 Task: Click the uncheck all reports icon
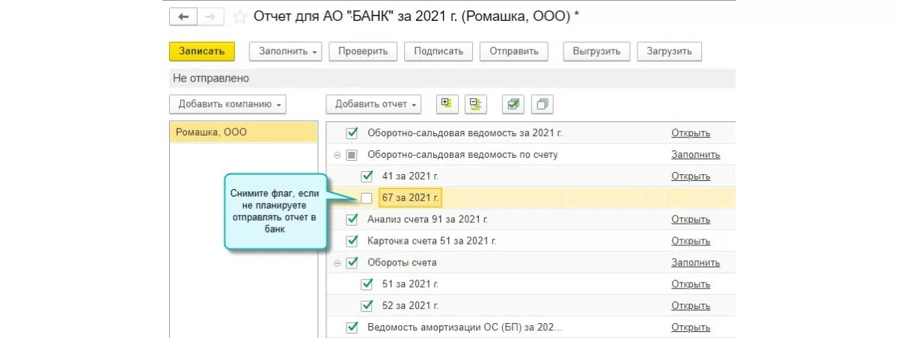tap(543, 104)
